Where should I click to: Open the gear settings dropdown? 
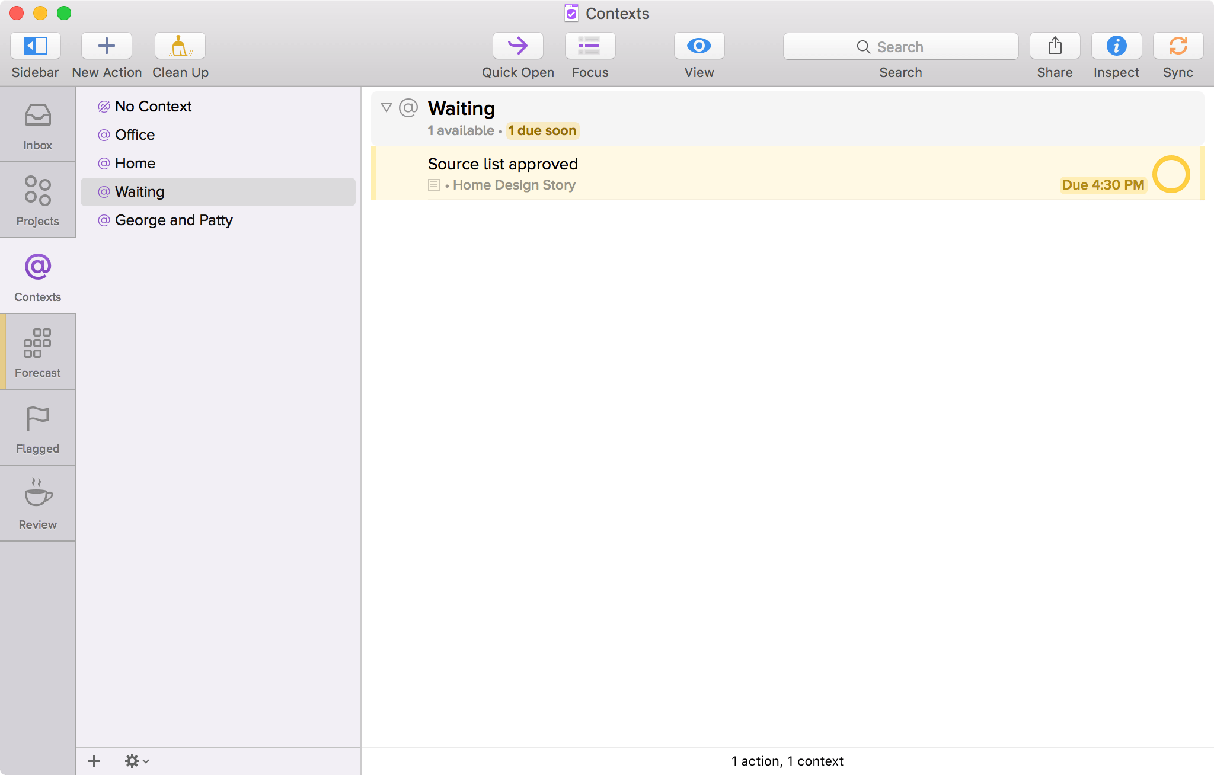[x=136, y=761]
